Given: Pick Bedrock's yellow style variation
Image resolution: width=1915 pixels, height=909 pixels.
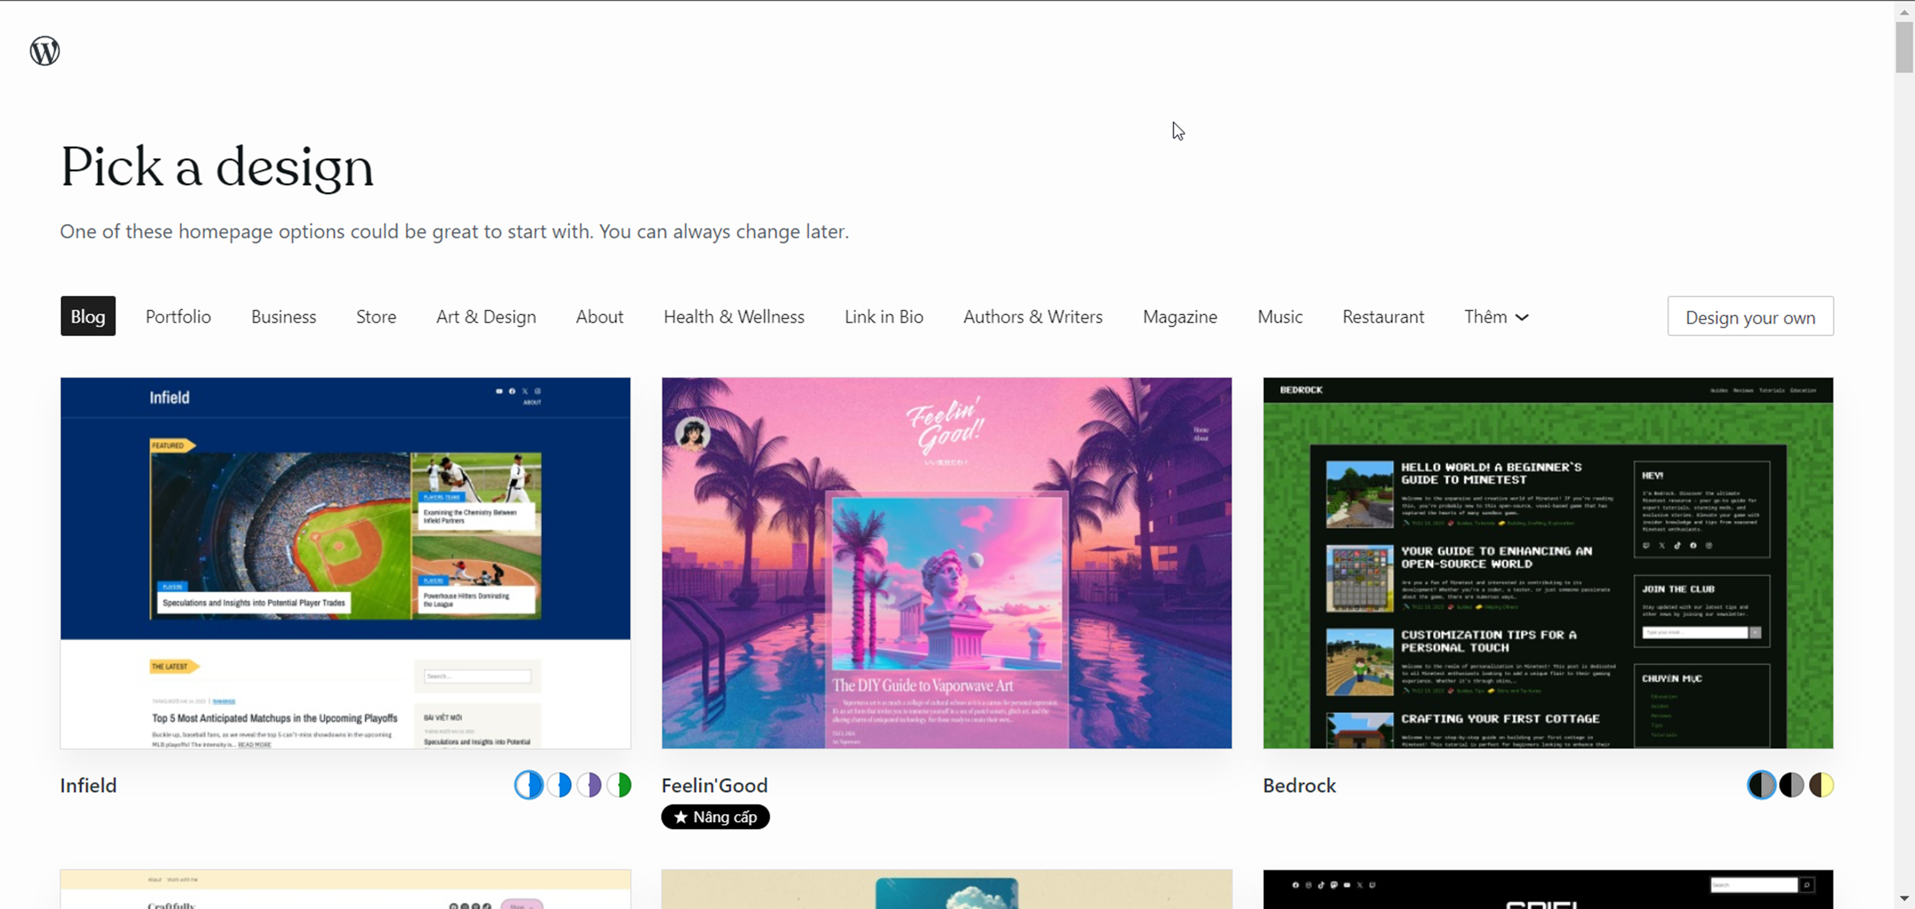Looking at the screenshot, I should coord(1821,785).
